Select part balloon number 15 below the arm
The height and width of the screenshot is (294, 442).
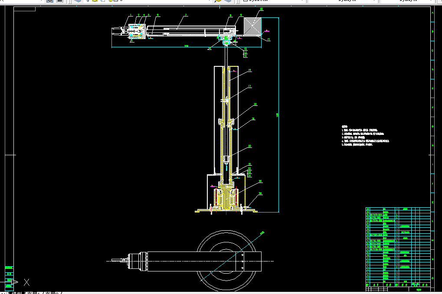210,48
